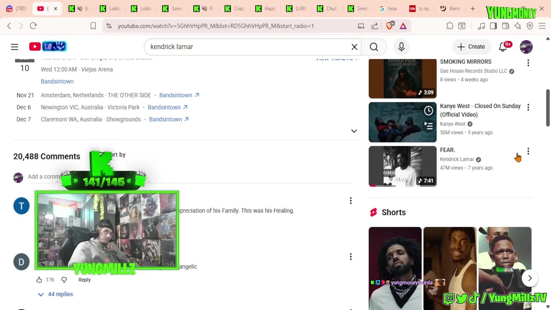Focus the youtube.com address bar
Viewport: 551px width, 310px height.
tap(216, 26)
